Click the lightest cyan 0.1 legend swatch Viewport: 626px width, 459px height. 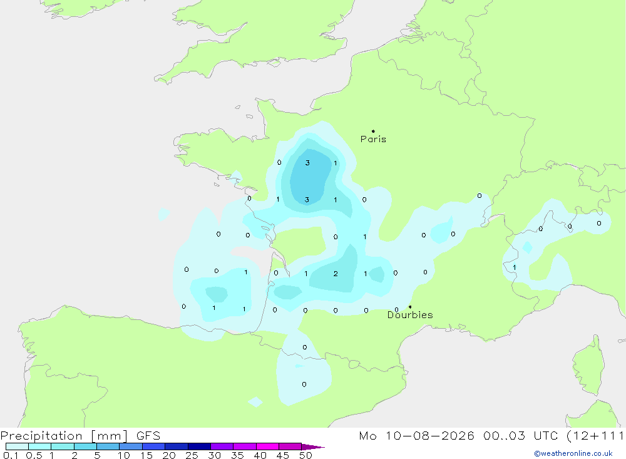point(17,446)
